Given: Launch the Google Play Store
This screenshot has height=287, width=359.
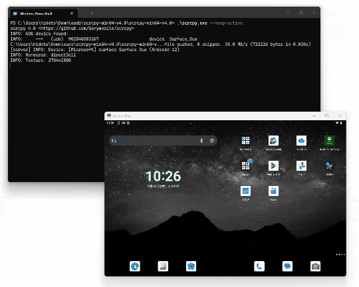Looking at the screenshot, I should pos(273,165).
